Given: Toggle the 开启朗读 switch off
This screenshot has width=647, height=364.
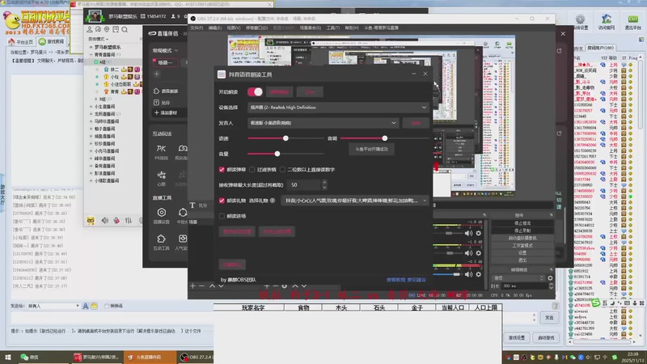Looking at the screenshot, I should [x=255, y=91].
